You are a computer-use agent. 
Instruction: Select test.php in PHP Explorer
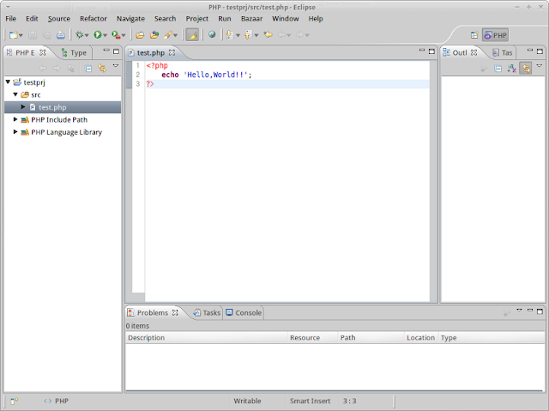coord(52,107)
